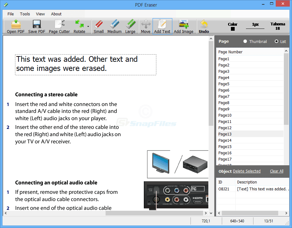Click the Undo arrow button
292x228 pixels.
click(x=204, y=26)
